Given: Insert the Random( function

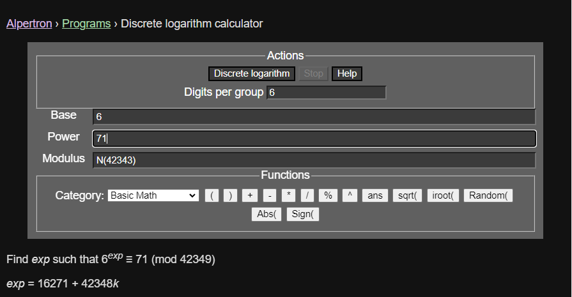Looking at the screenshot, I should click(x=488, y=195).
